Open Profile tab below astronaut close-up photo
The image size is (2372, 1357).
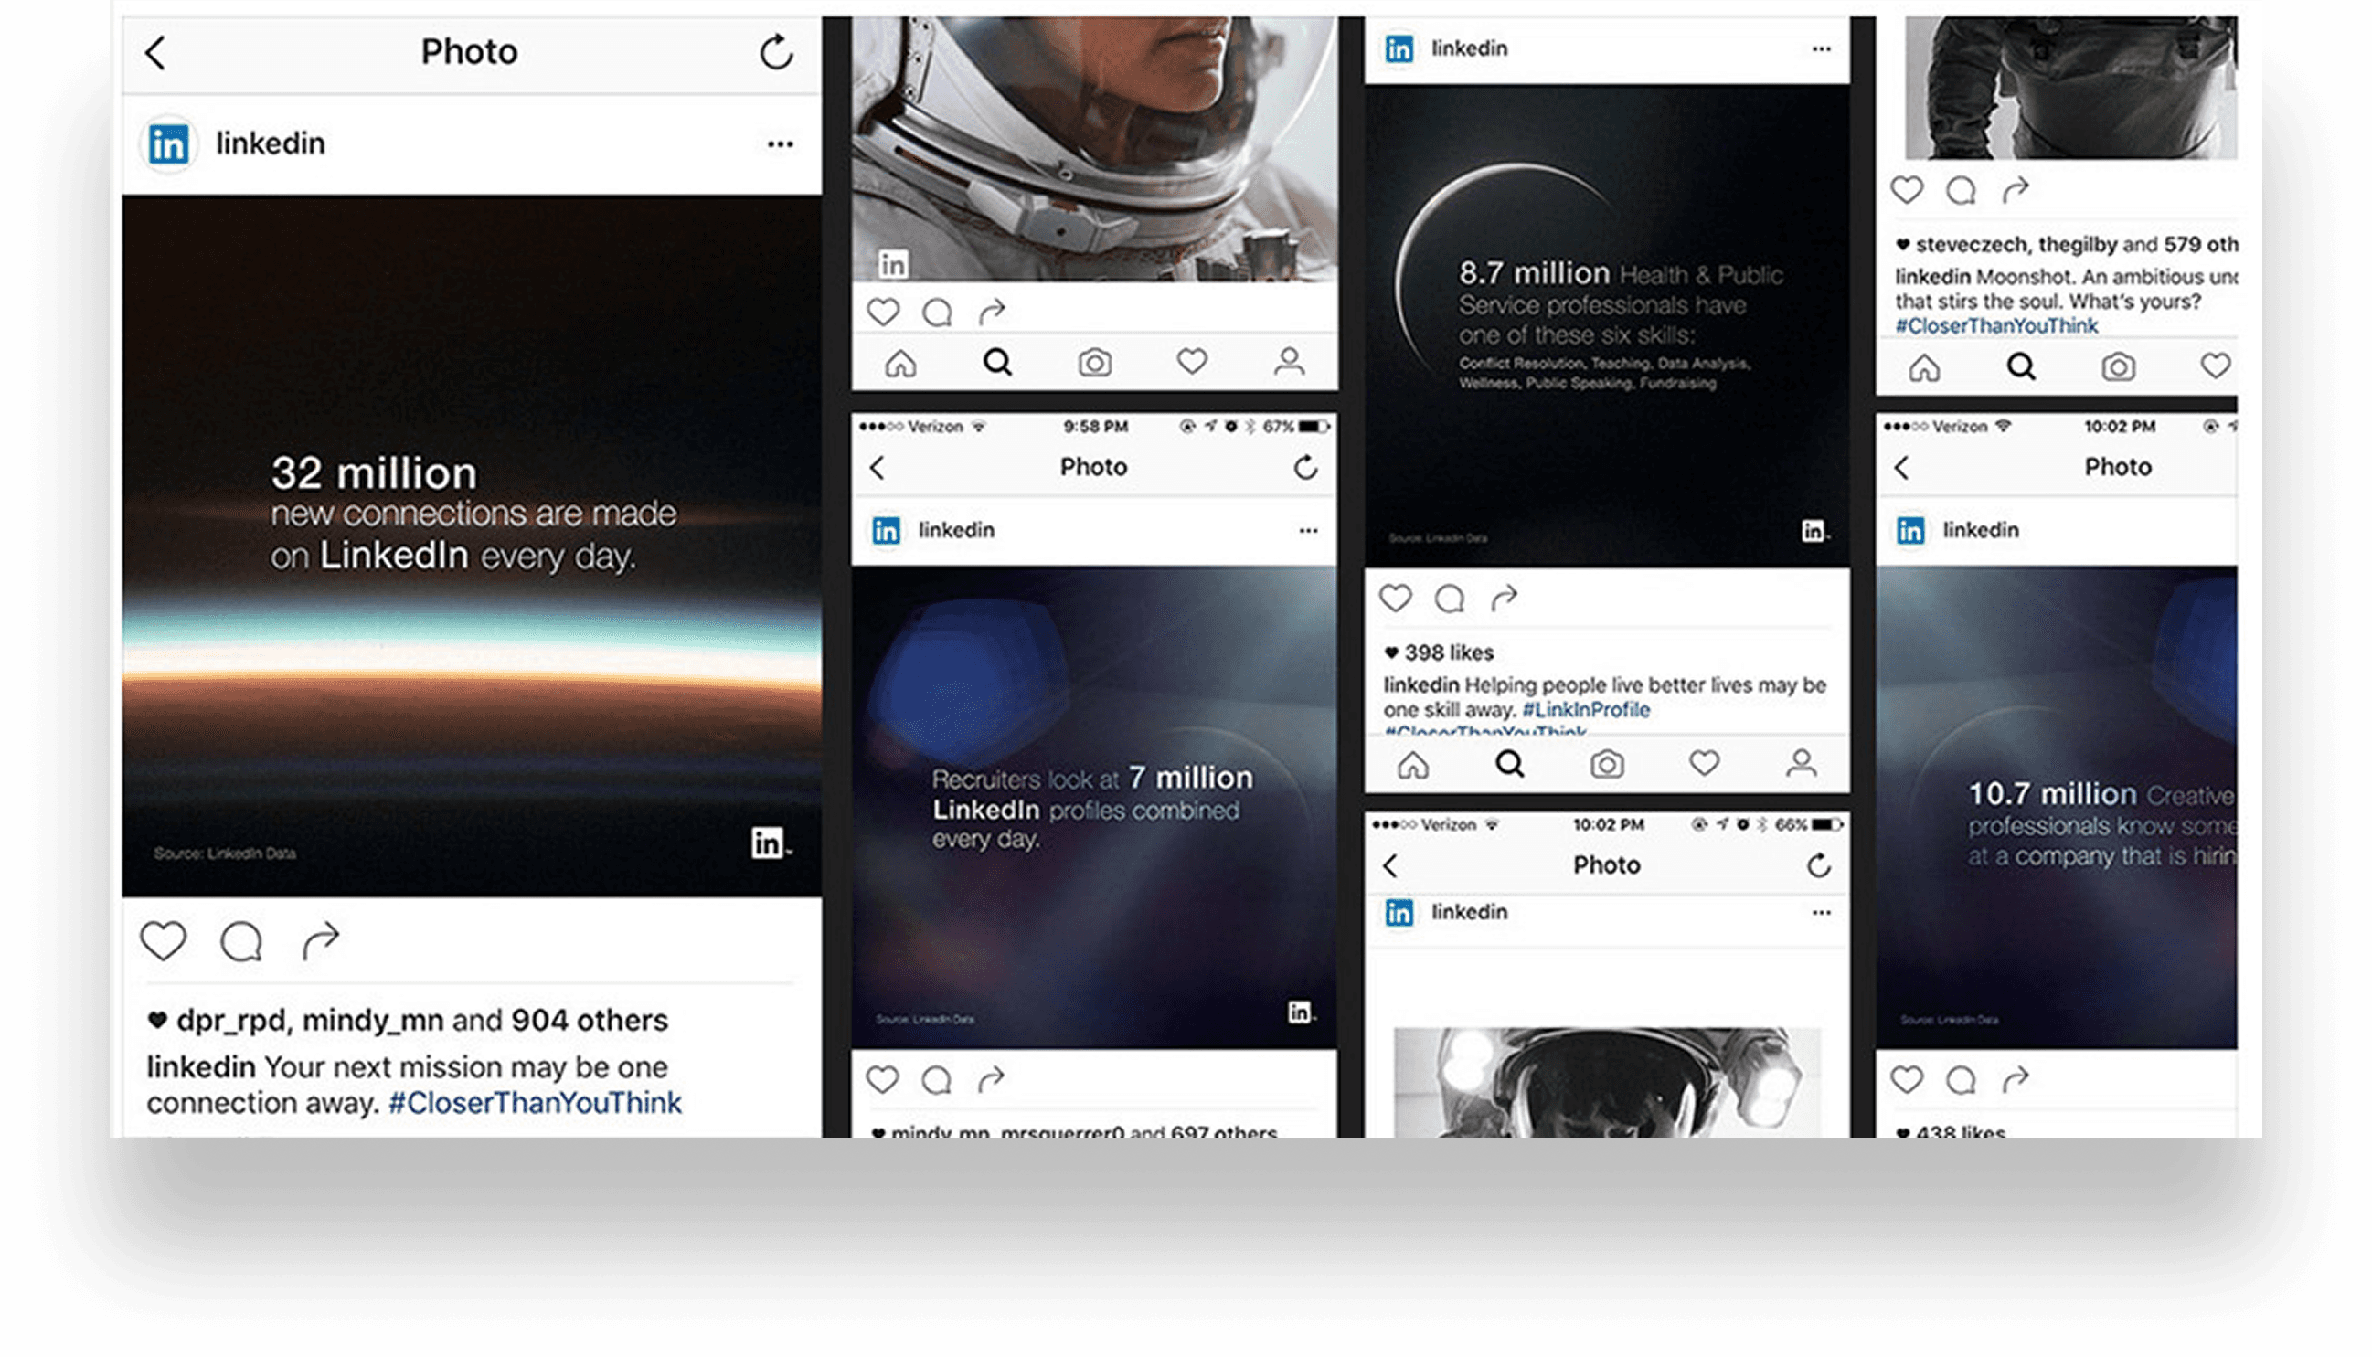click(x=1289, y=361)
